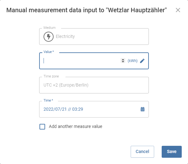Select the (kWh) unit text
Viewport: 188px width, 164px height.
[x=133, y=61]
